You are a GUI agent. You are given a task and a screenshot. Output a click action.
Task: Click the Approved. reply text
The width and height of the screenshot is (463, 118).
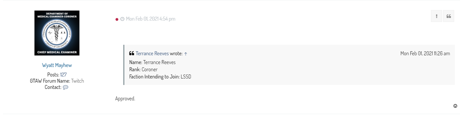[x=125, y=98]
